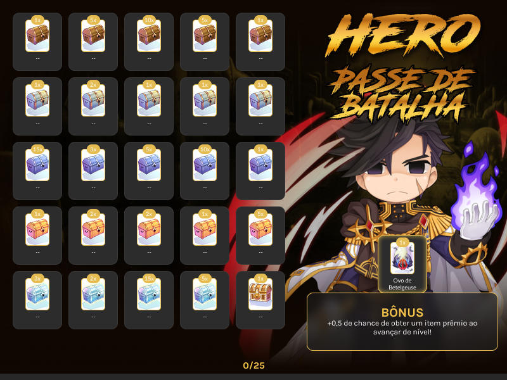Pick the 1x brown chest in first slot
Image resolution: width=507 pixels, height=380 pixels.
click(37, 42)
